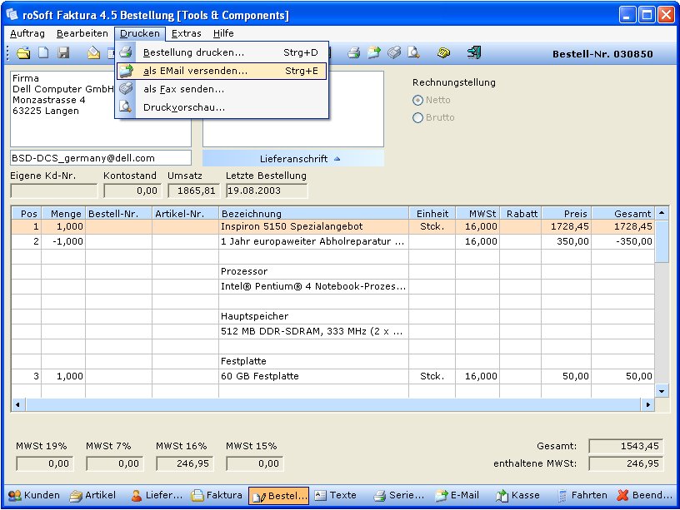Click the Beenden button in bottom bar
The width and height of the screenshot is (680, 510).
point(645,495)
